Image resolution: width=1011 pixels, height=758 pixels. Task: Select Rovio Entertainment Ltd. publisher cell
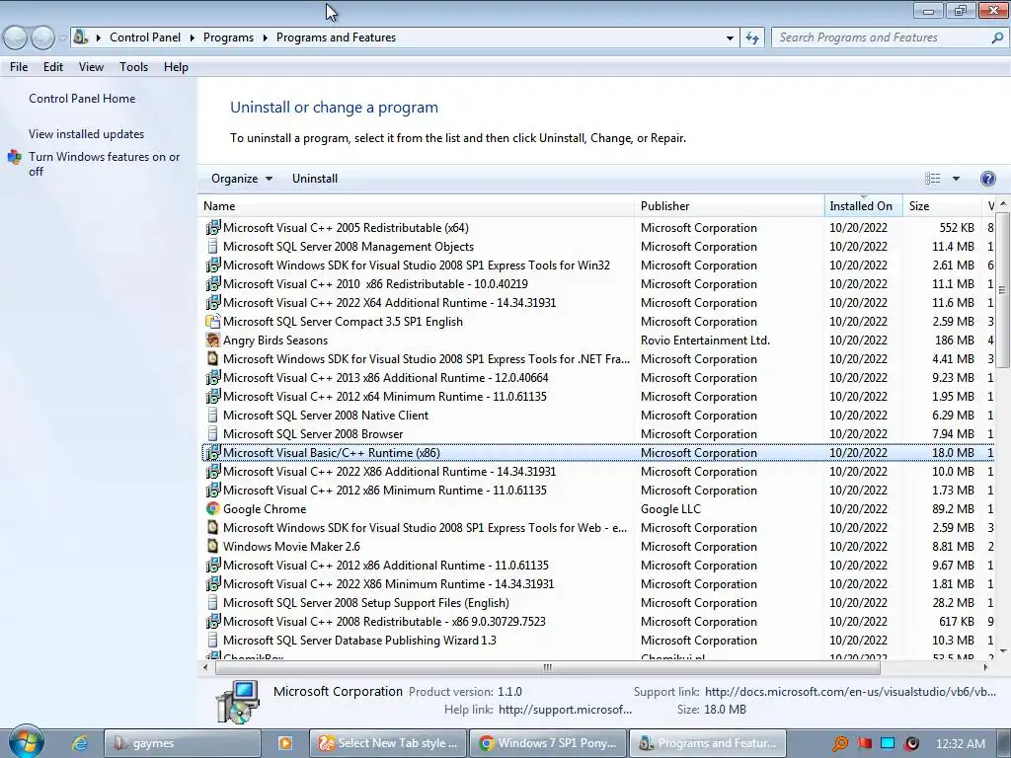click(x=705, y=340)
